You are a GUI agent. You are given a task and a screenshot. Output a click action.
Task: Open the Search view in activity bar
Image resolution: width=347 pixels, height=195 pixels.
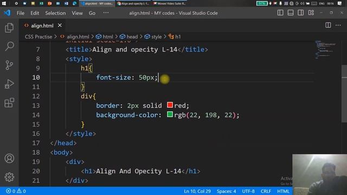coord(9,46)
